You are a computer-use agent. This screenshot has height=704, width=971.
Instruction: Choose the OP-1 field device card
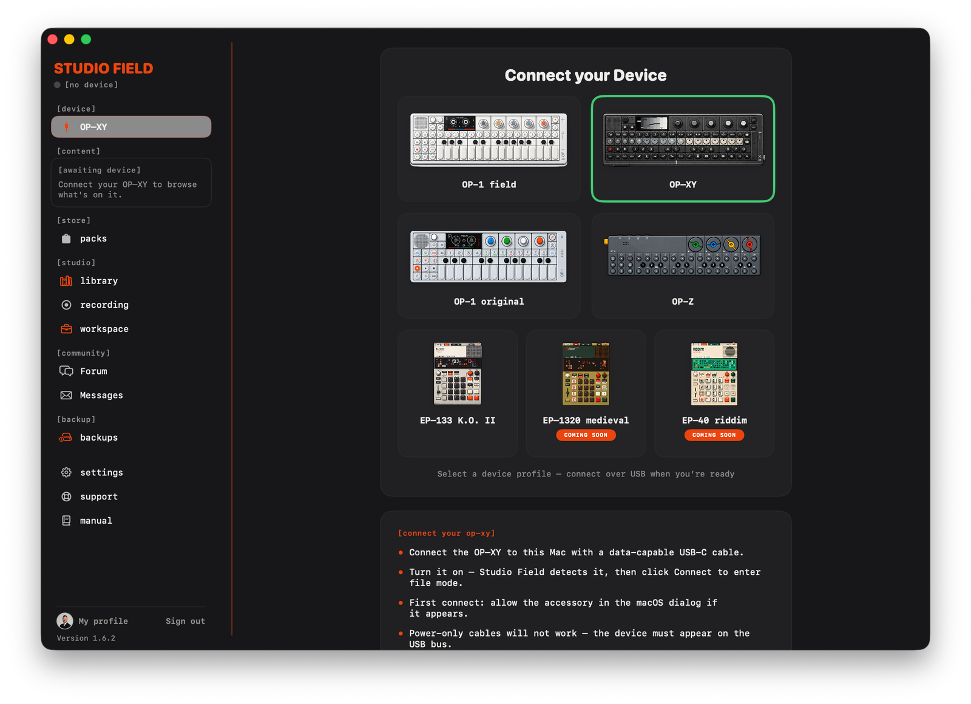click(x=489, y=149)
